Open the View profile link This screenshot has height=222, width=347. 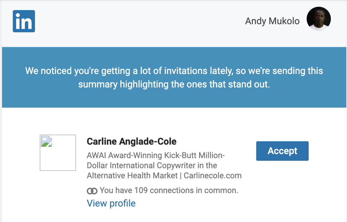tap(111, 203)
